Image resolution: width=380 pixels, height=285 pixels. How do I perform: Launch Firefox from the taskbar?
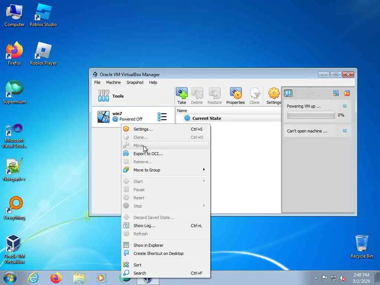tap(56, 278)
